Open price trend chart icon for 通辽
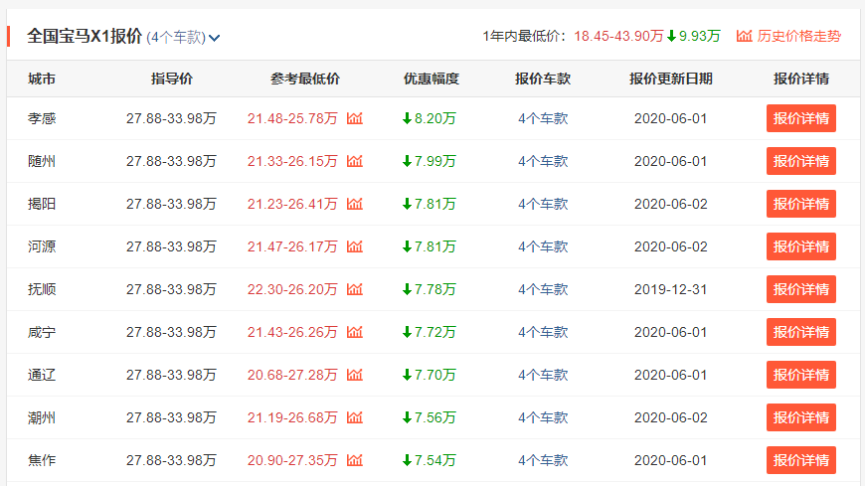865x486 pixels. click(x=355, y=375)
